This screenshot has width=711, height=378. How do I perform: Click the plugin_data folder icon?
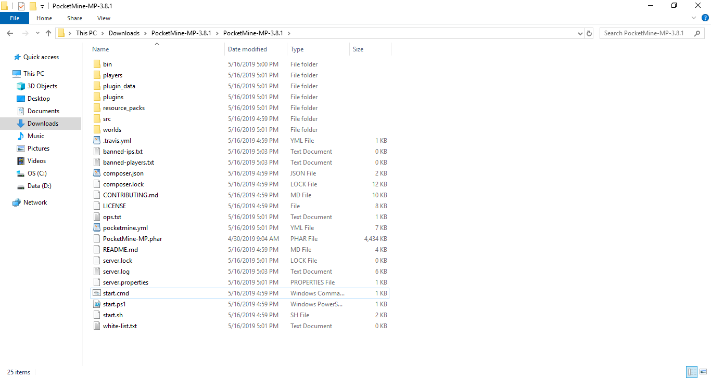click(96, 86)
